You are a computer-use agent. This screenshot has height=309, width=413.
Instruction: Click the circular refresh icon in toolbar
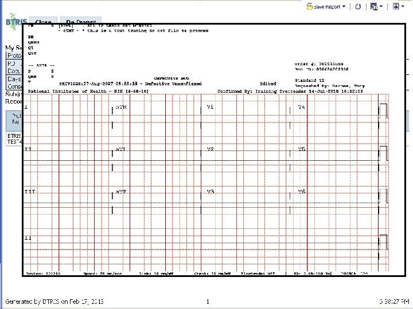[x=358, y=6]
